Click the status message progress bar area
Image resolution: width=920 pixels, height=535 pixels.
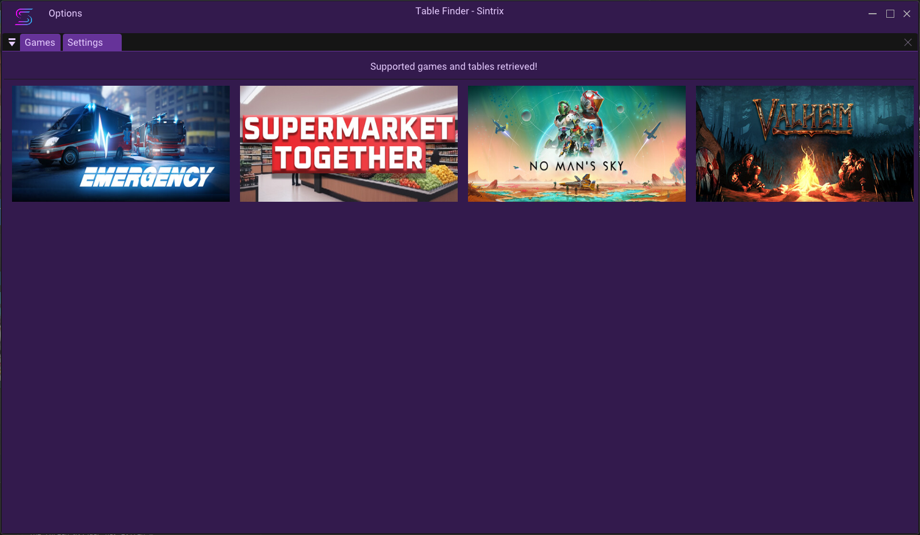coord(454,66)
